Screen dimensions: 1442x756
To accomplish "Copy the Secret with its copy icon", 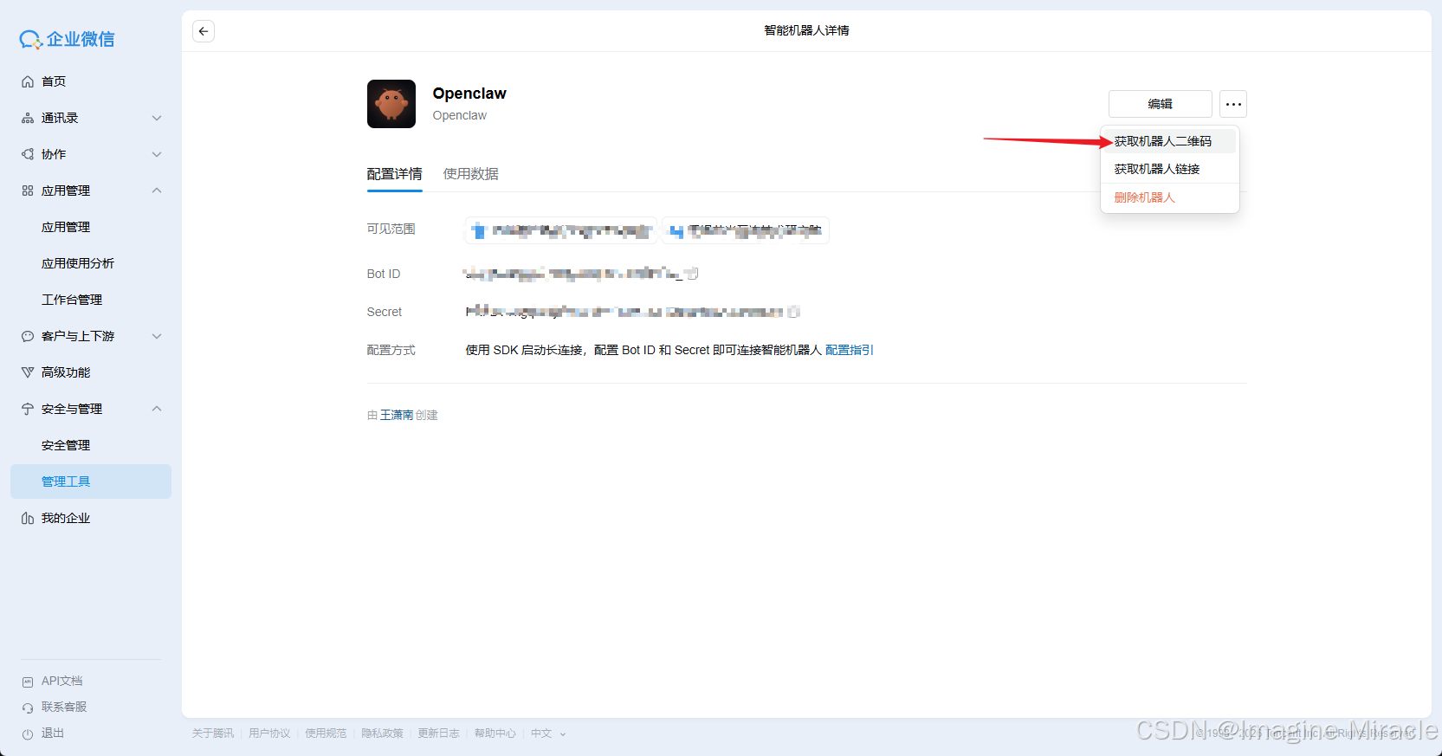I will (x=794, y=312).
